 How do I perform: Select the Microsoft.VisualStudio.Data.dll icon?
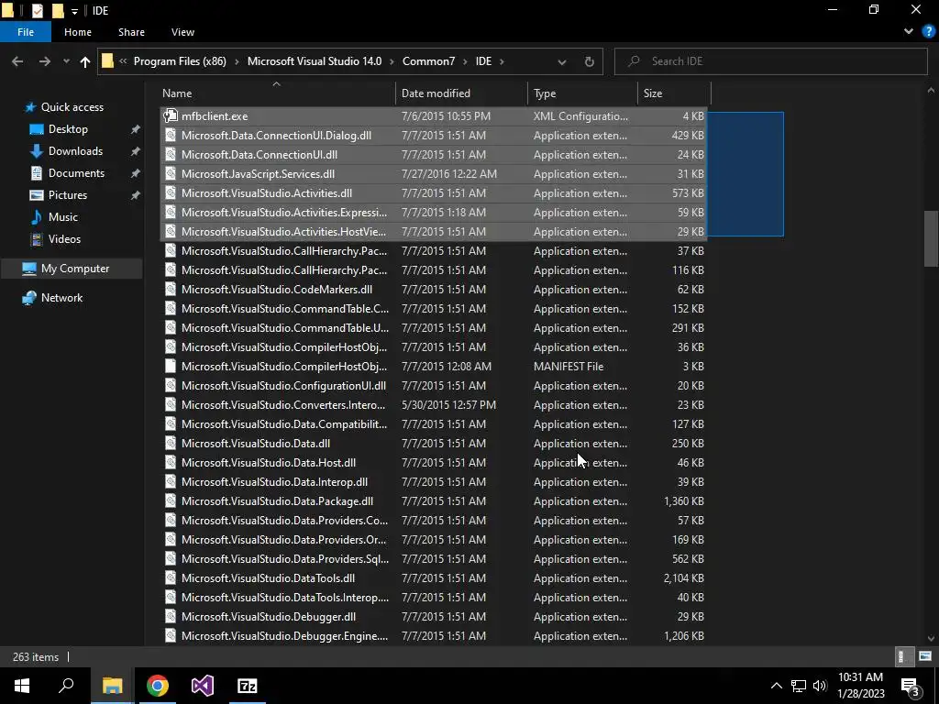[x=171, y=444]
